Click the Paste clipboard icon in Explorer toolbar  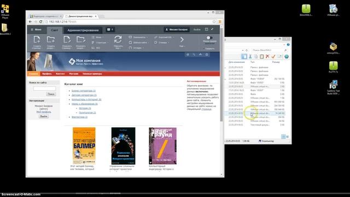coord(261,56)
